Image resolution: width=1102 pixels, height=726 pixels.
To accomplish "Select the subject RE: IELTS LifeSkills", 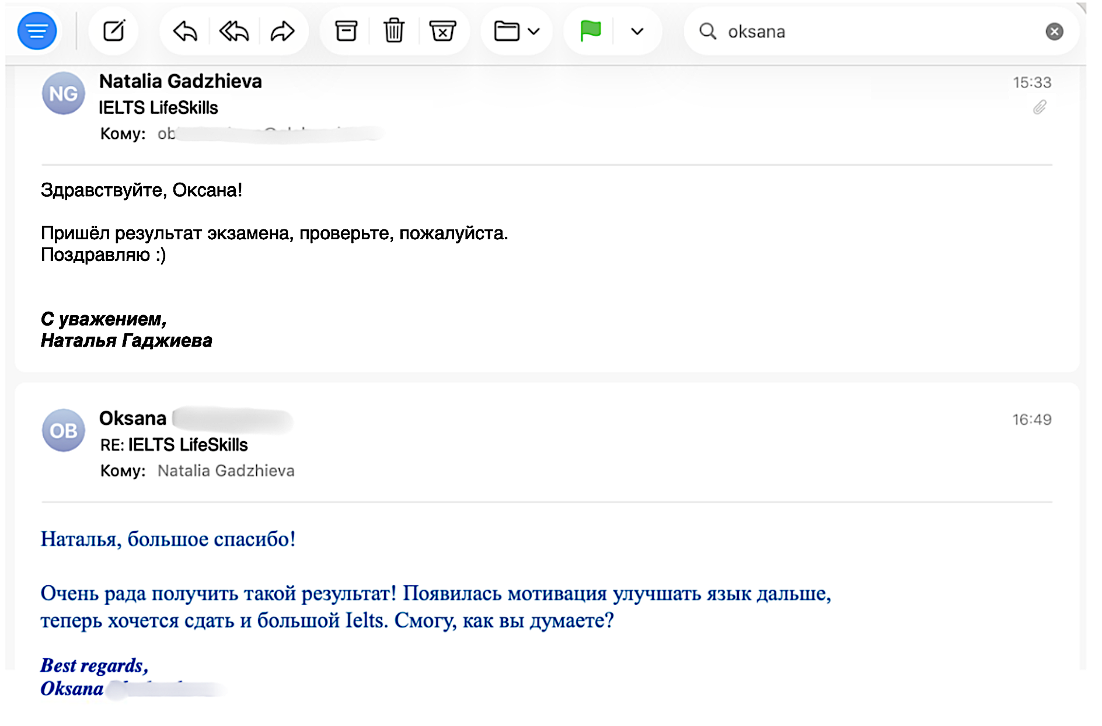I will click(174, 445).
